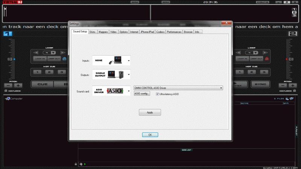Increase deck 2 pitch with plus button
301x169 pixels.
(293, 86)
